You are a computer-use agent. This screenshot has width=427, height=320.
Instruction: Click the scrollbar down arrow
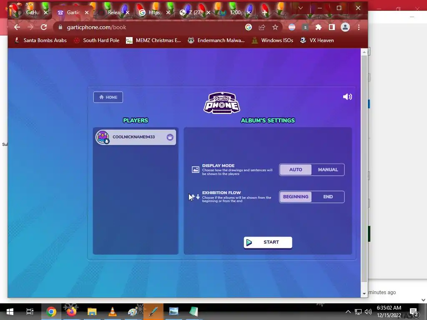(364, 294)
